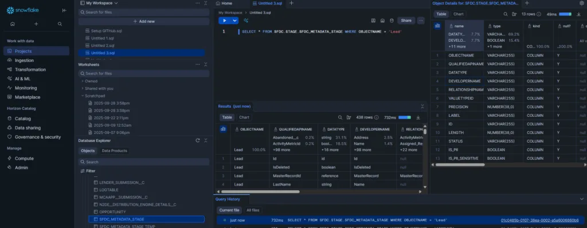Go to the Home tab

[x=224, y=3]
